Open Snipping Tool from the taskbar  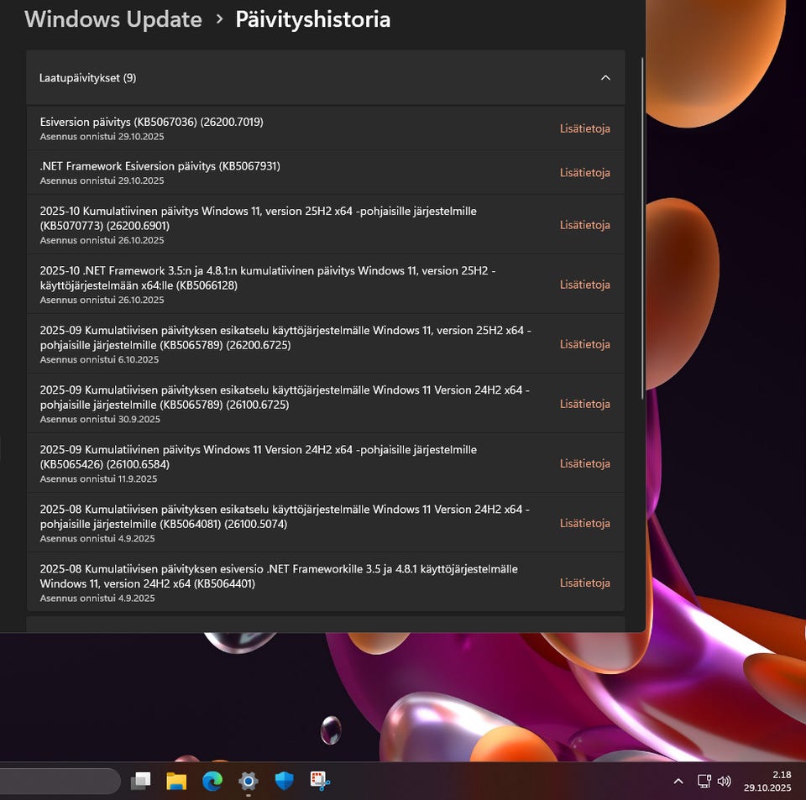[x=320, y=781]
